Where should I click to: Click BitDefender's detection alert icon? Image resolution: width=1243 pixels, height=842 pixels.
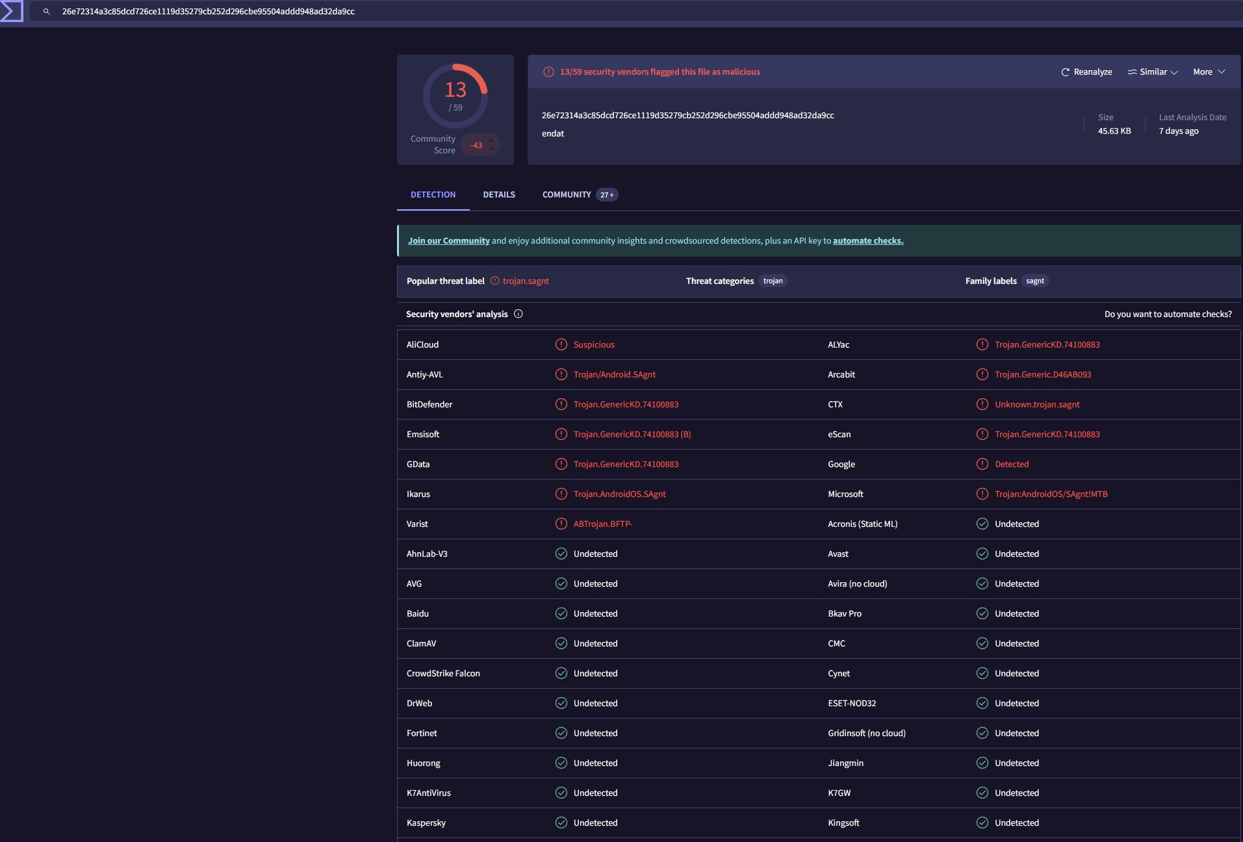[x=561, y=404]
